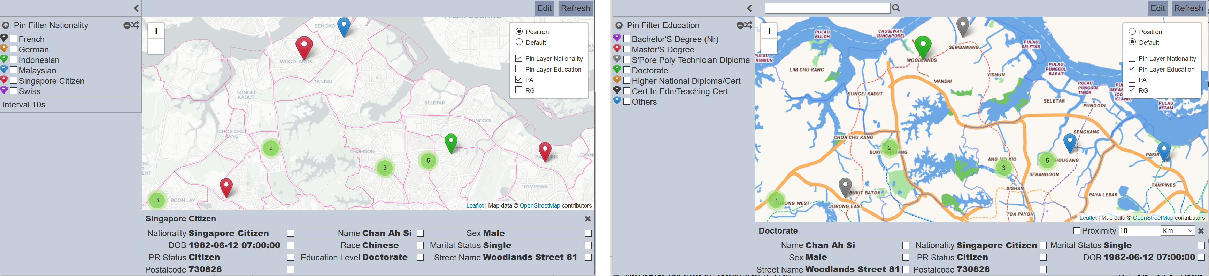Open the OpenStreetMap link on the Nationality map
The height and width of the screenshot is (276, 1209).
[x=540, y=205]
